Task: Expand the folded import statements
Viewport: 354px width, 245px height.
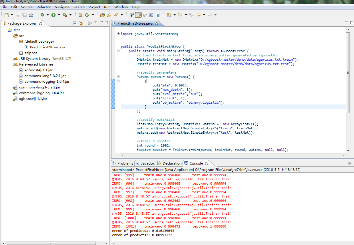Action: 118,34
